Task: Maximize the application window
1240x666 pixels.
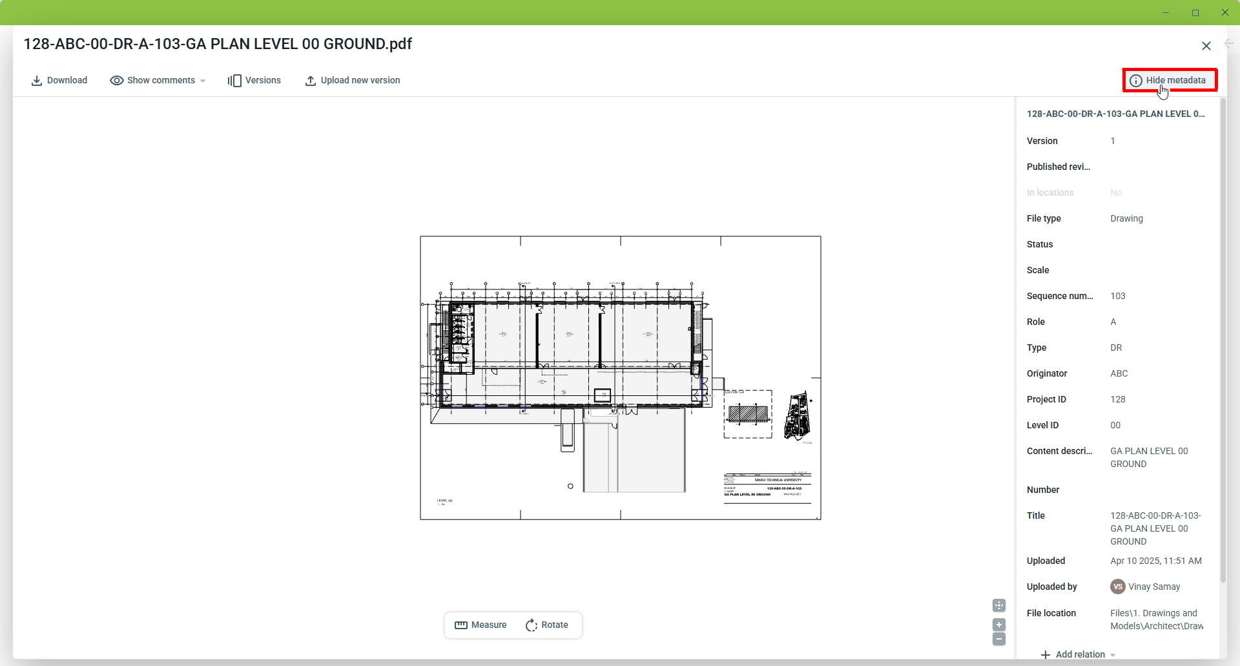Action: [x=1195, y=12]
